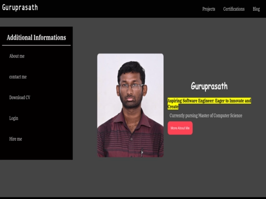Select contact me in sidebar
The height and width of the screenshot is (199, 266).
tap(18, 77)
